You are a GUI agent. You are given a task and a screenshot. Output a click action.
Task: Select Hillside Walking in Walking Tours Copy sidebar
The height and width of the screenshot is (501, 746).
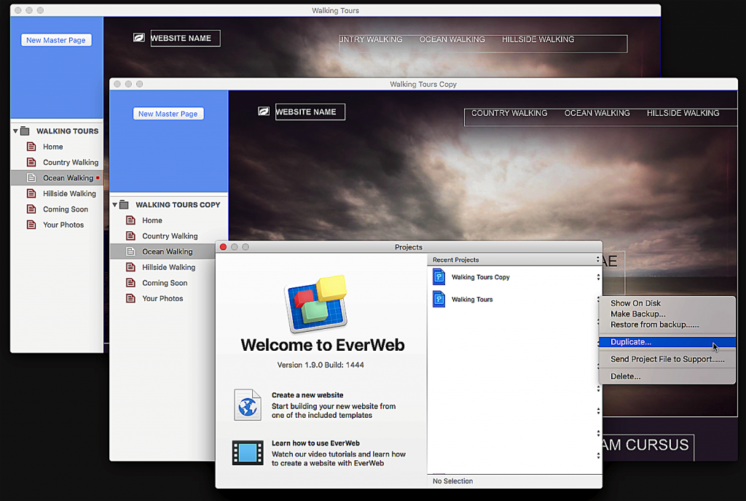[169, 267]
